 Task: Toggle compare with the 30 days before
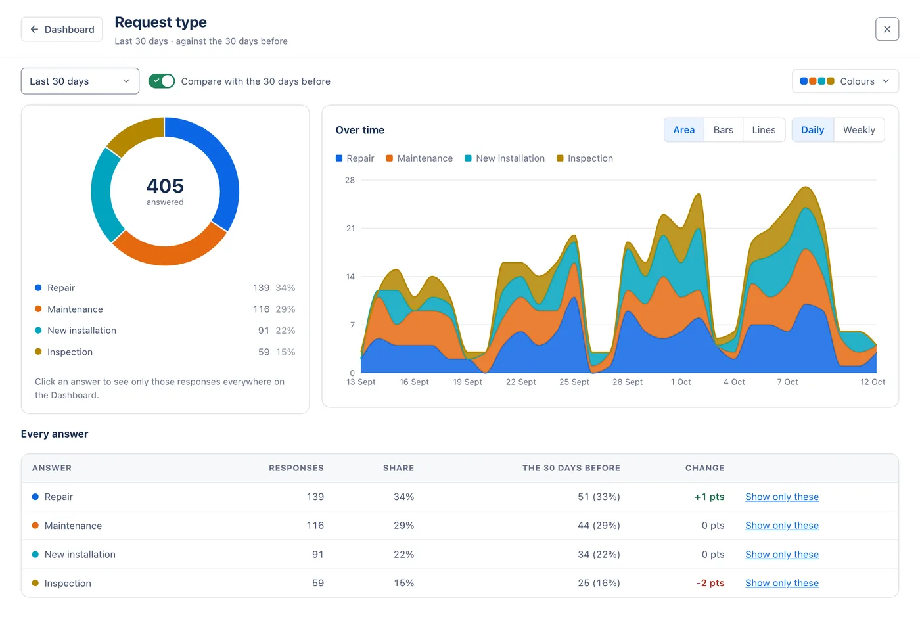[162, 81]
